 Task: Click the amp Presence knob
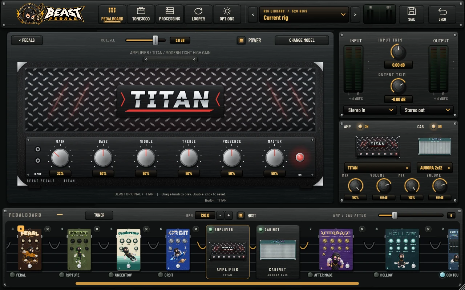[x=232, y=158]
